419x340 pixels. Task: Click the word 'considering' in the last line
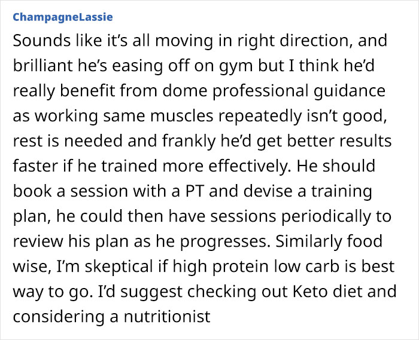tap(57, 317)
